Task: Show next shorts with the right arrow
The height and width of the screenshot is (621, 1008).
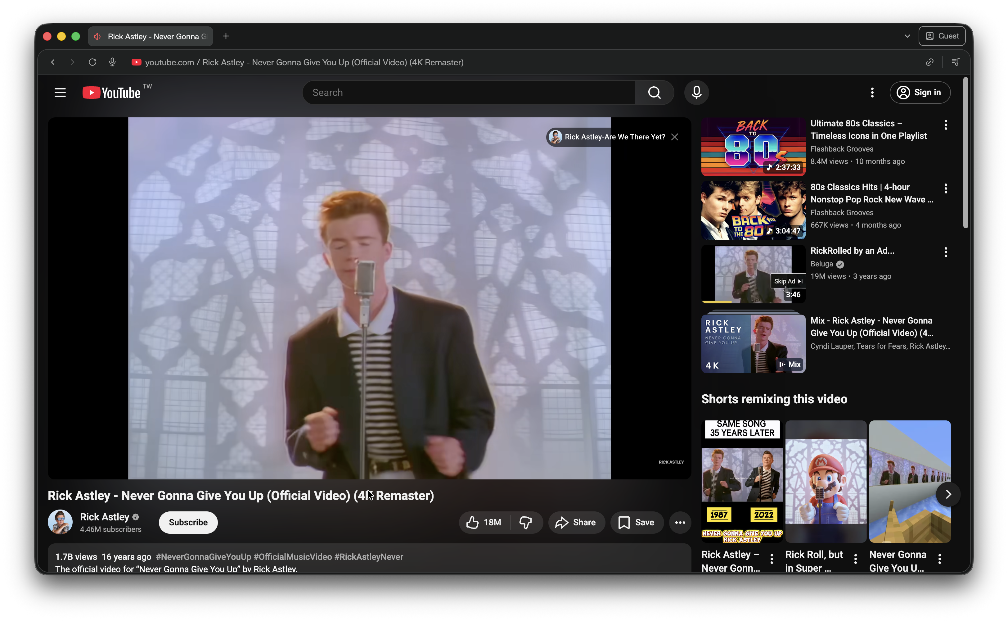Action: (x=948, y=494)
